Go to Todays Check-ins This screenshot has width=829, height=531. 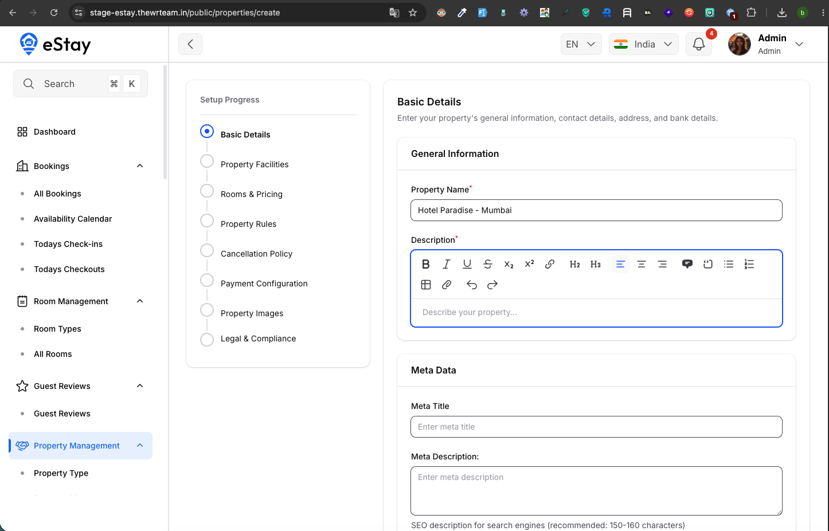coord(68,244)
